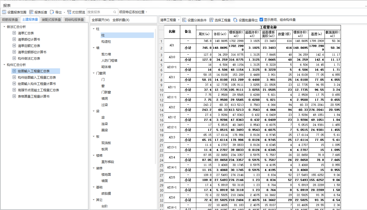The height and width of the screenshot is (210, 367).
Task: Select 圈梁 in component list
Action: pos(105,130)
